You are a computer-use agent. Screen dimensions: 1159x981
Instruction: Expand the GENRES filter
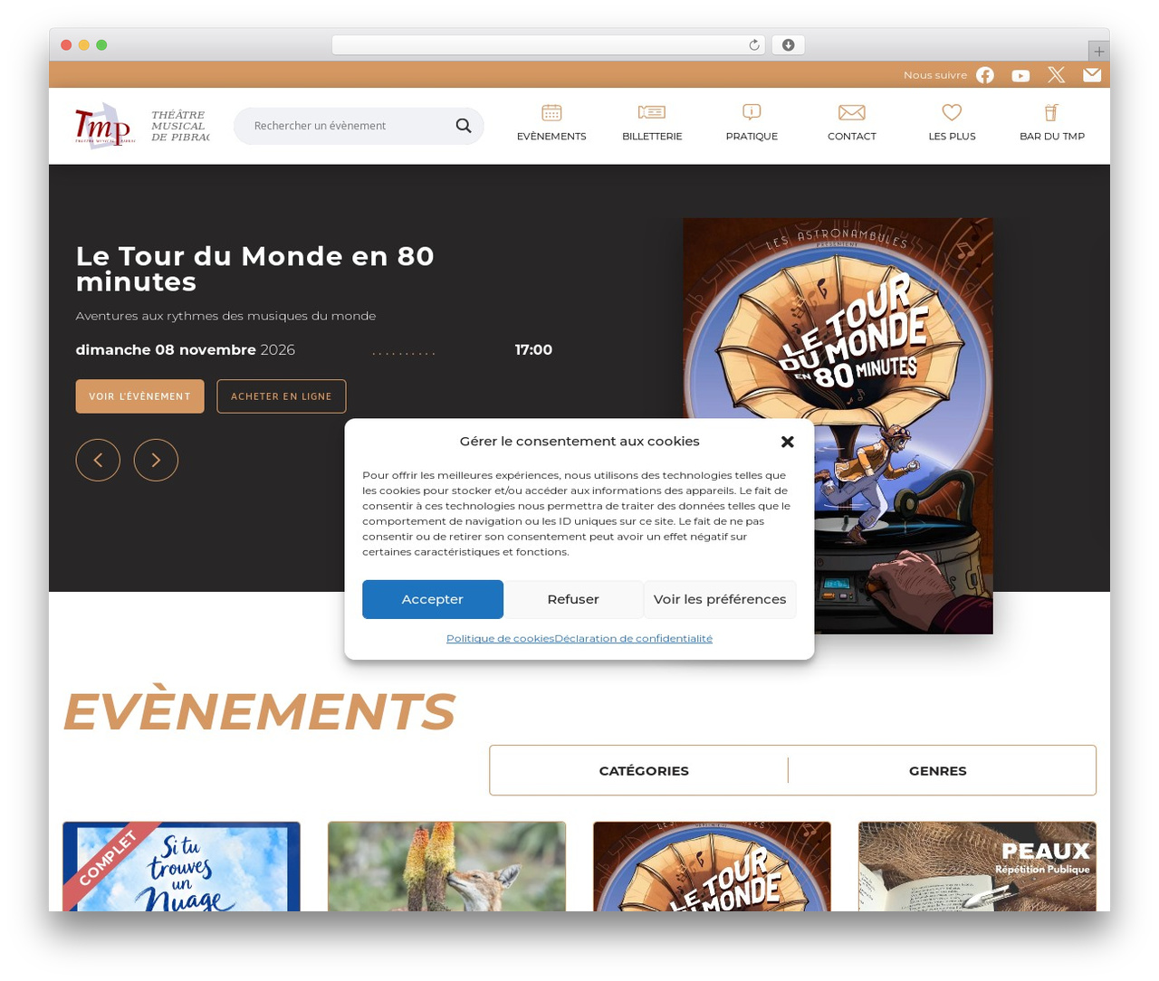click(938, 771)
